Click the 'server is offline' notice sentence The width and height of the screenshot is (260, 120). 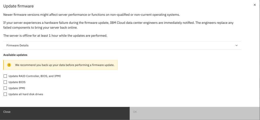tap(55, 36)
